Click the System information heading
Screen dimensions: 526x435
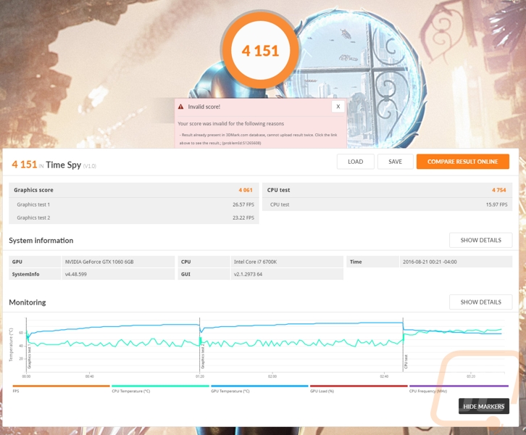coord(41,240)
